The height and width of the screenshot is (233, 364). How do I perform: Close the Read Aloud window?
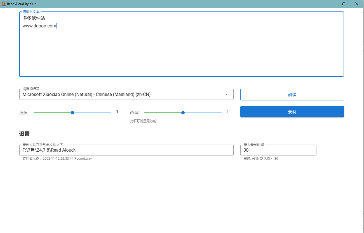[357, 4]
